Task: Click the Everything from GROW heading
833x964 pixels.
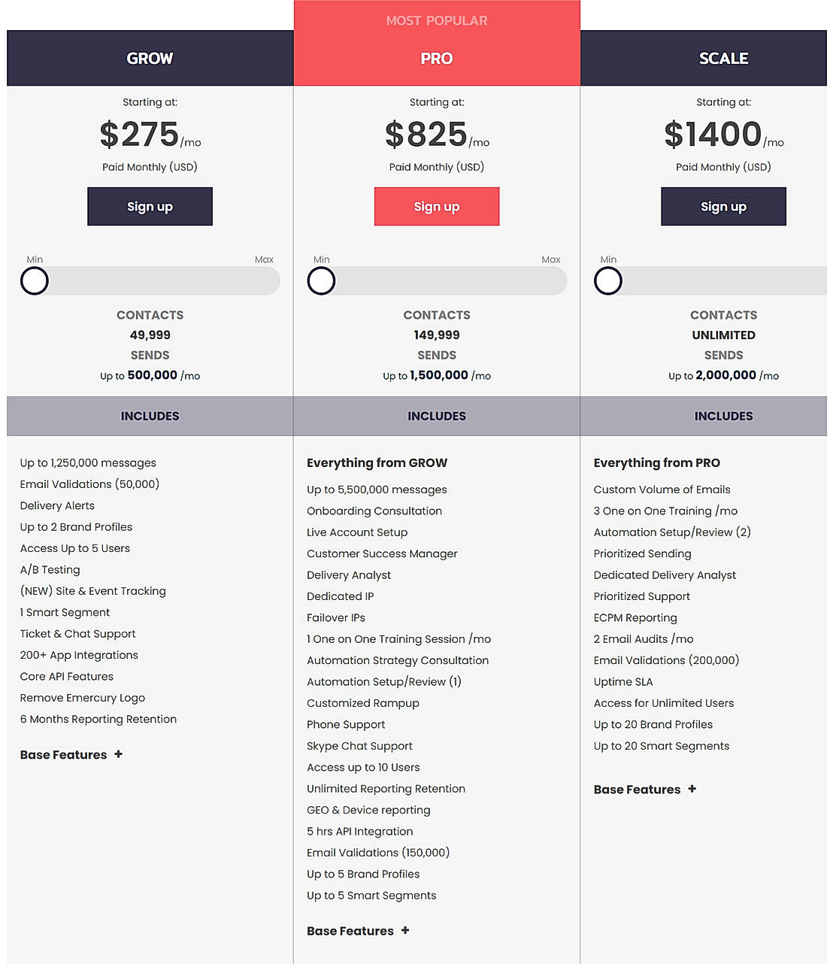Action: click(377, 463)
